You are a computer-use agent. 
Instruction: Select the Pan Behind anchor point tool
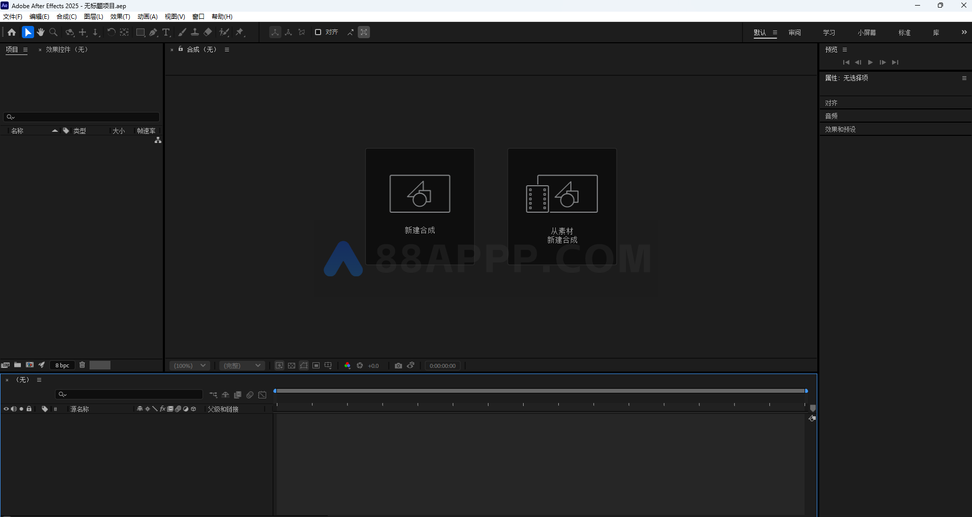124,32
